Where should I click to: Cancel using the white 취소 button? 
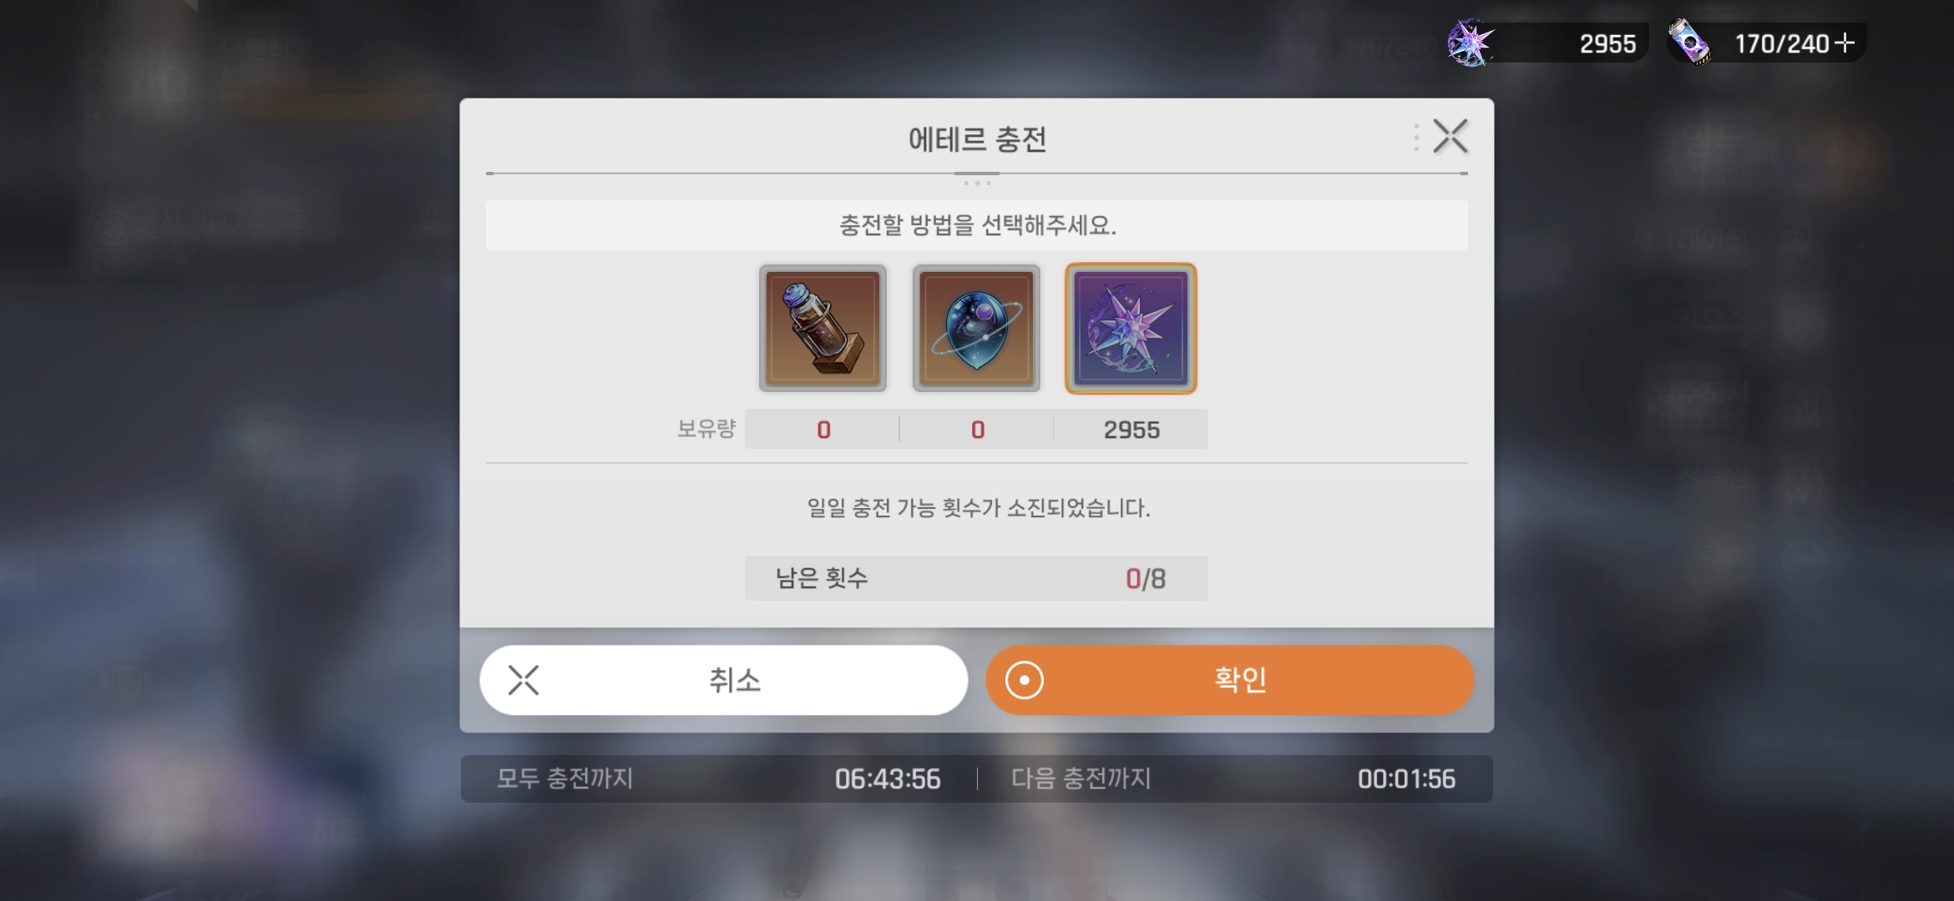tap(724, 680)
